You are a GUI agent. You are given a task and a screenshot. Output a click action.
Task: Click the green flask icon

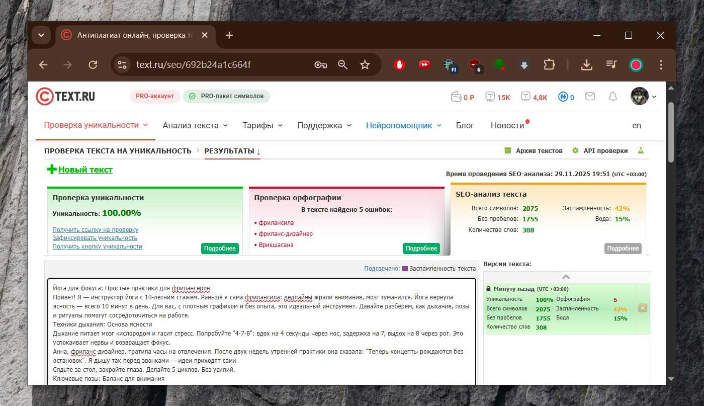(x=641, y=150)
